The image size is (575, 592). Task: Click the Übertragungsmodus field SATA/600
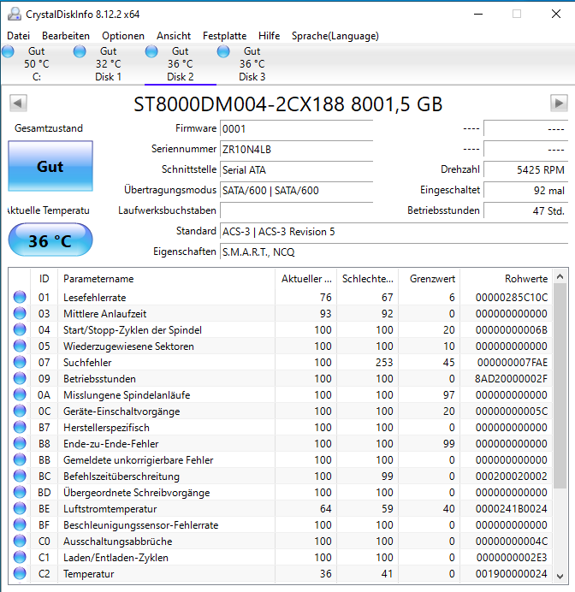(x=296, y=190)
